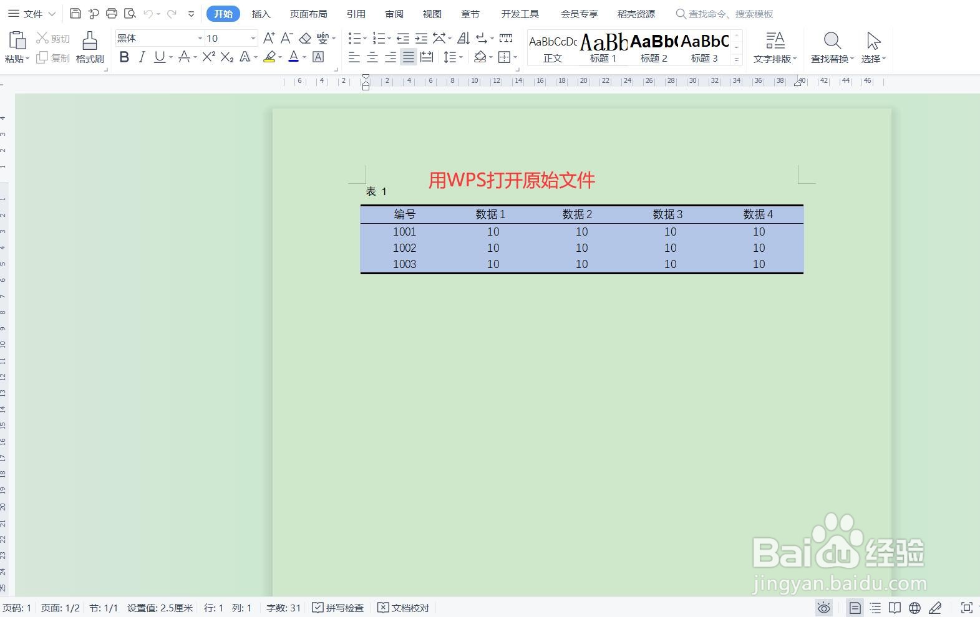Apply blue font color A

click(294, 57)
